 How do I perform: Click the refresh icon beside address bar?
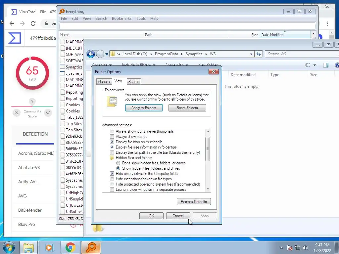coord(259,54)
